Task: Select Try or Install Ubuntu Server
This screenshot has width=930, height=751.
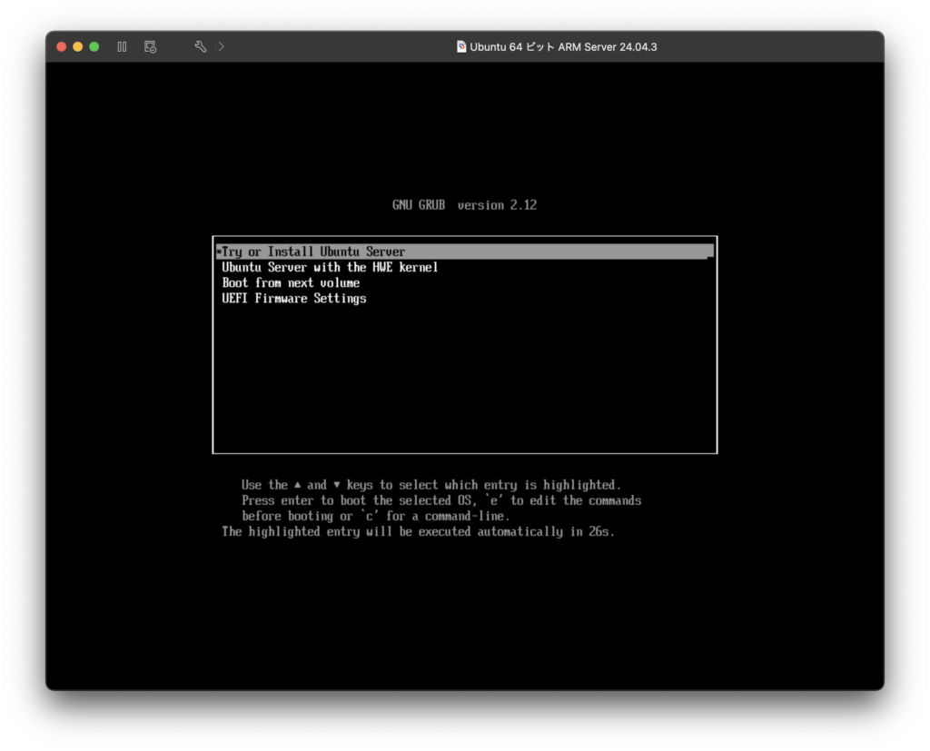Action: click(x=313, y=252)
